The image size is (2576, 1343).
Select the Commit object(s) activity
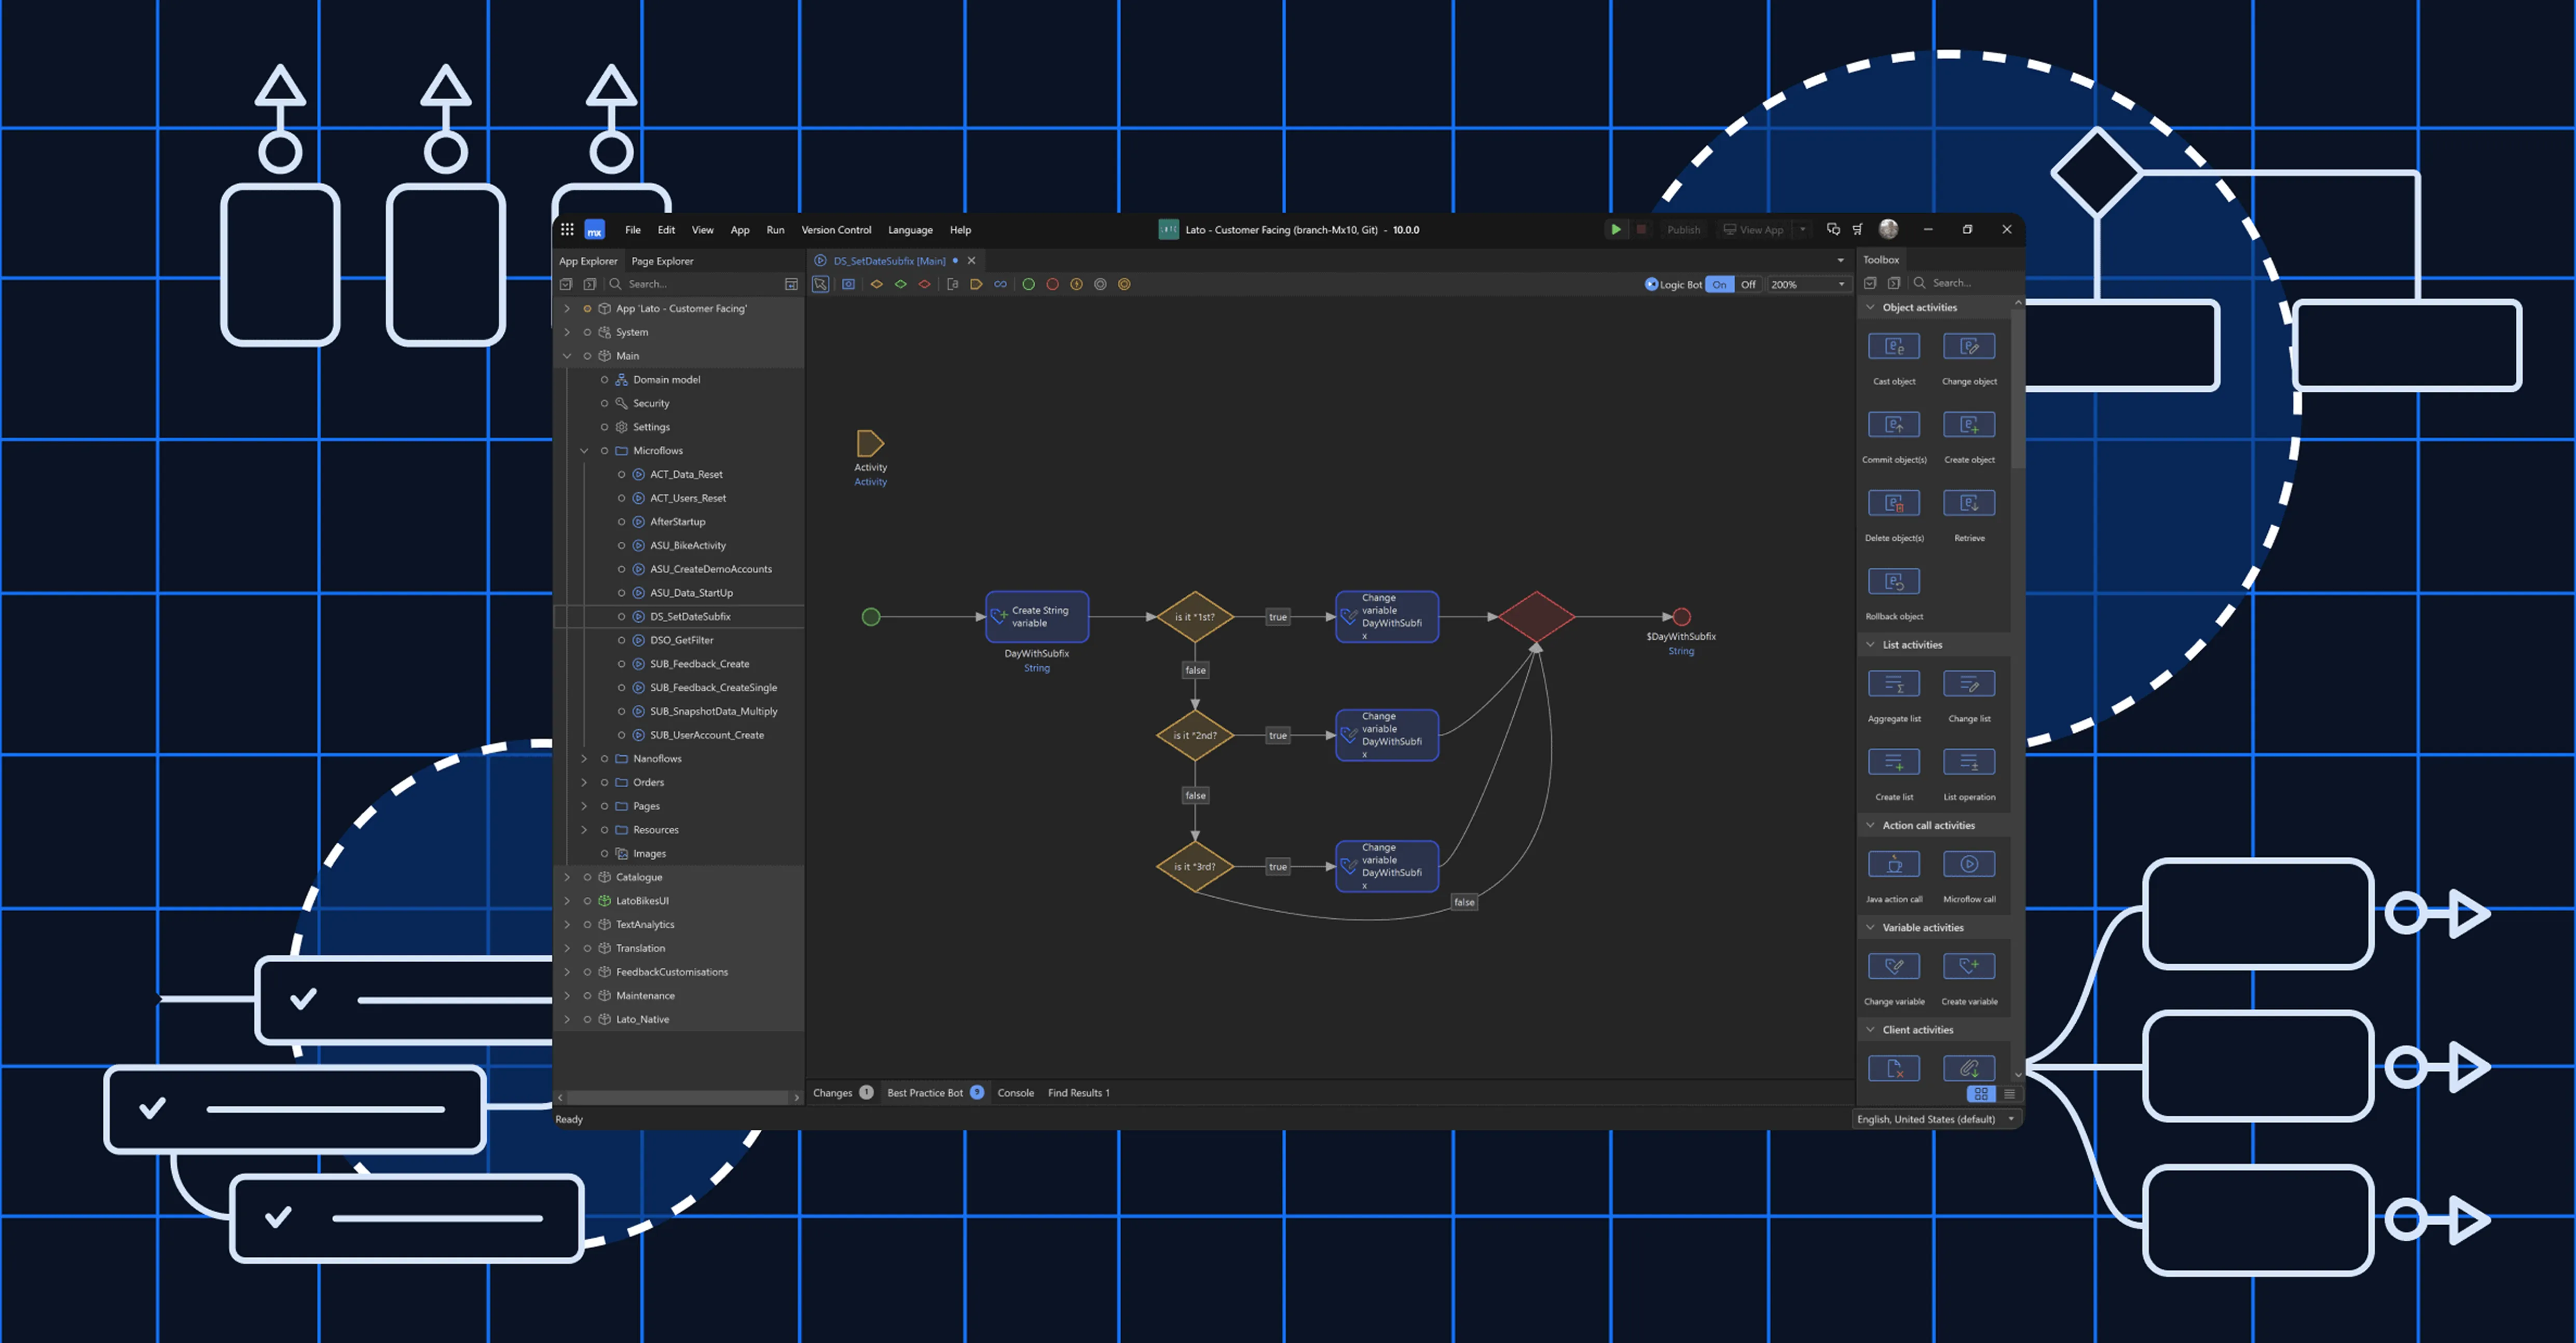click(1894, 424)
